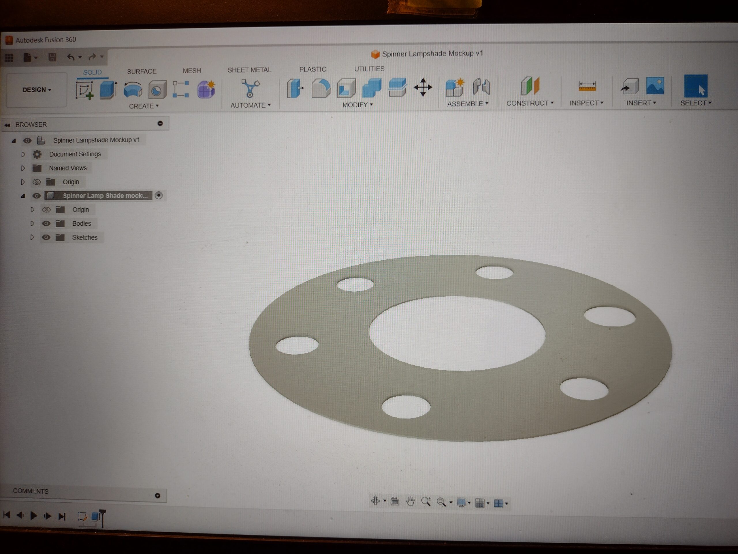Click the Create Sketch tool icon
The width and height of the screenshot is (738, 554).
(x=84, y=90)
